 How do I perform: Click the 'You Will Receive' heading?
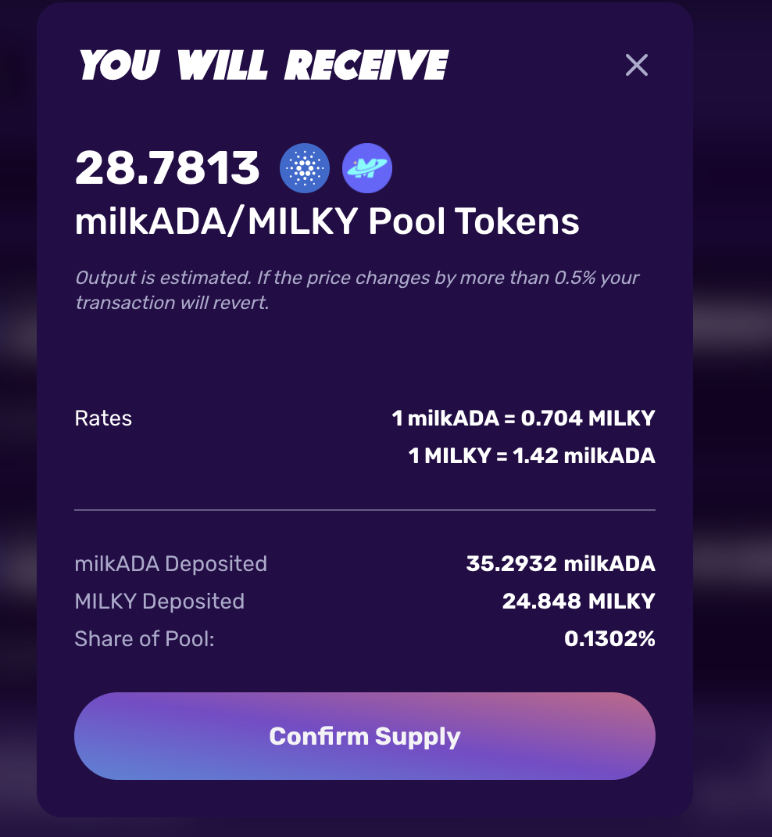264,66
